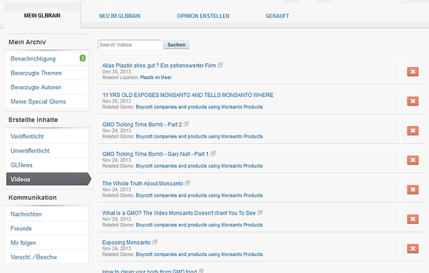The height and width of the screenshot is (273, 429).
Task: Switch to the NEU IM GLBRAIN tab
Action: tap(120, 16)
